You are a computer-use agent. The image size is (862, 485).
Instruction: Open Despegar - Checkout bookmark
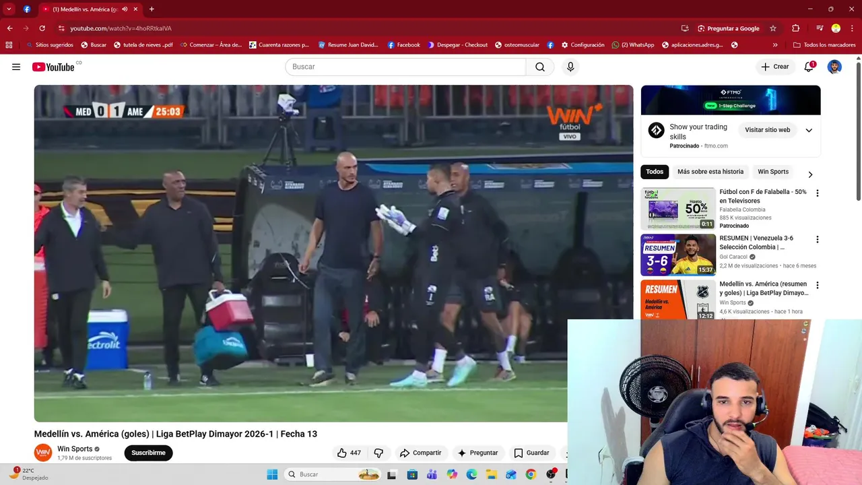(x=457, y=45)
